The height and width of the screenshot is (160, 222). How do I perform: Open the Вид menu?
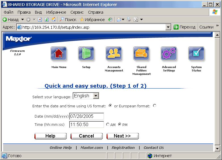click(x=38, y=12)
